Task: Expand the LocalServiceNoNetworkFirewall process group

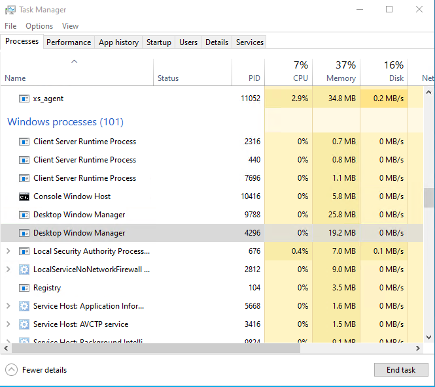Action: tap(8, 270)
